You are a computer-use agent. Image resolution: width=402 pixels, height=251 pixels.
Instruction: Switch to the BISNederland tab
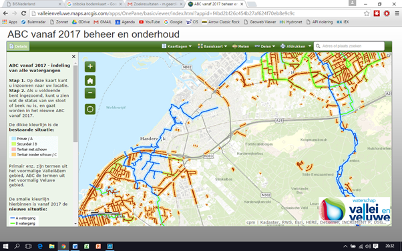(32, 4)
